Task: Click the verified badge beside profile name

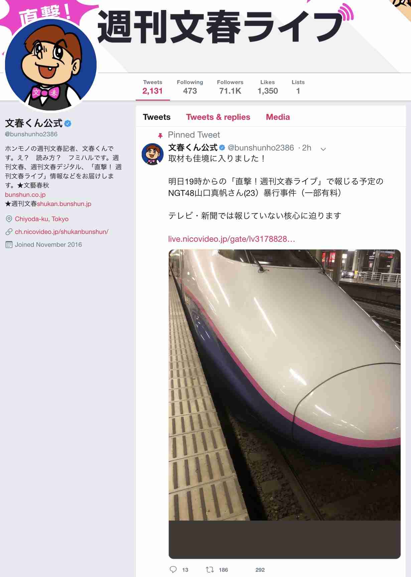Action: [x=67, y=123]
